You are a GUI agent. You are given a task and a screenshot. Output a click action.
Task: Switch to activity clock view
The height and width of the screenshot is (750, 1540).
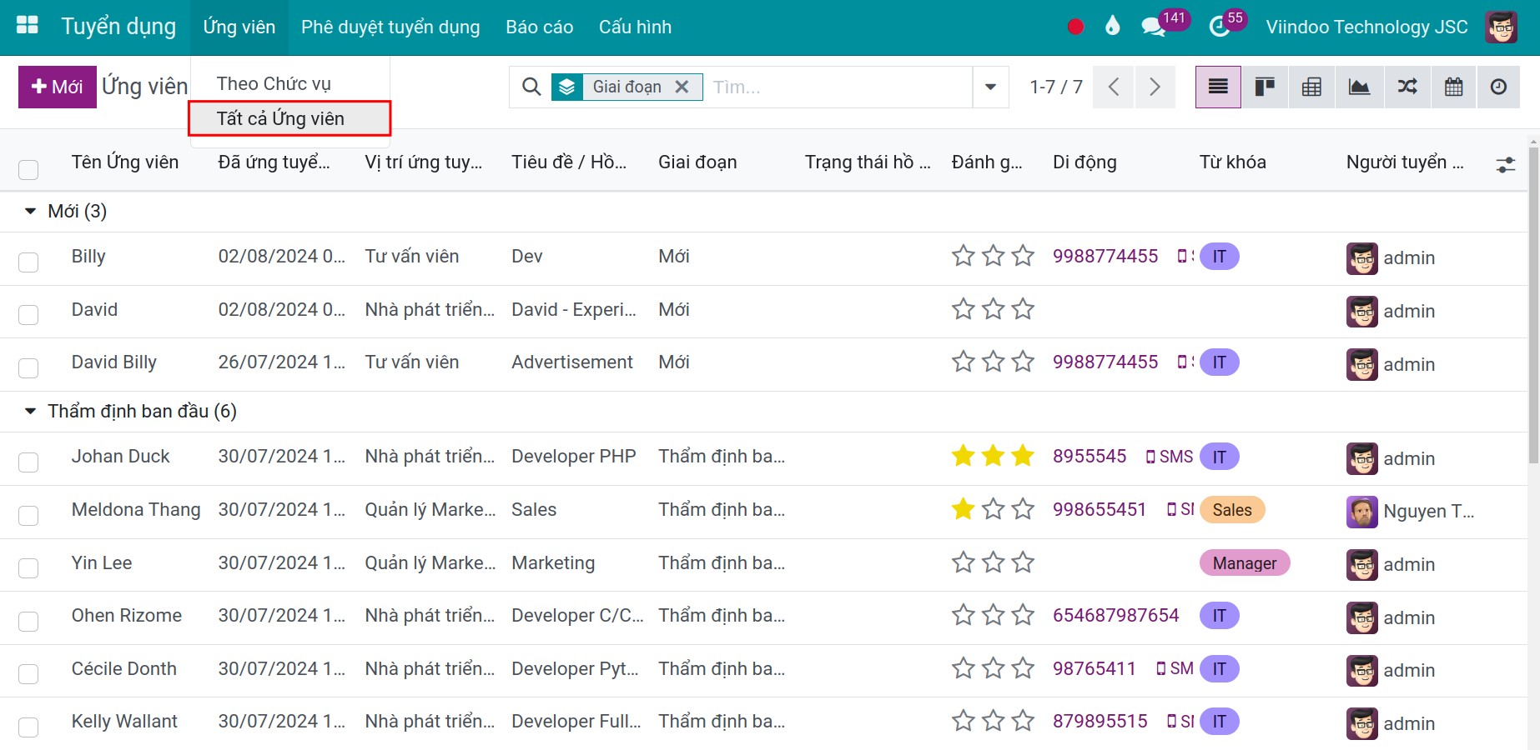click(x=1498, y=87)
